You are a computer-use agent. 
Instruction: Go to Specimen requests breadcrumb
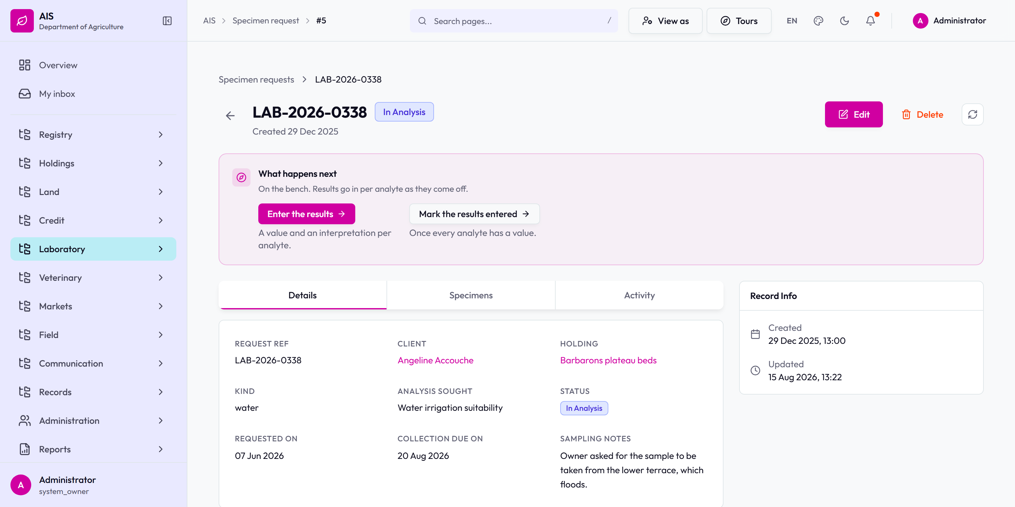(256, 80)
